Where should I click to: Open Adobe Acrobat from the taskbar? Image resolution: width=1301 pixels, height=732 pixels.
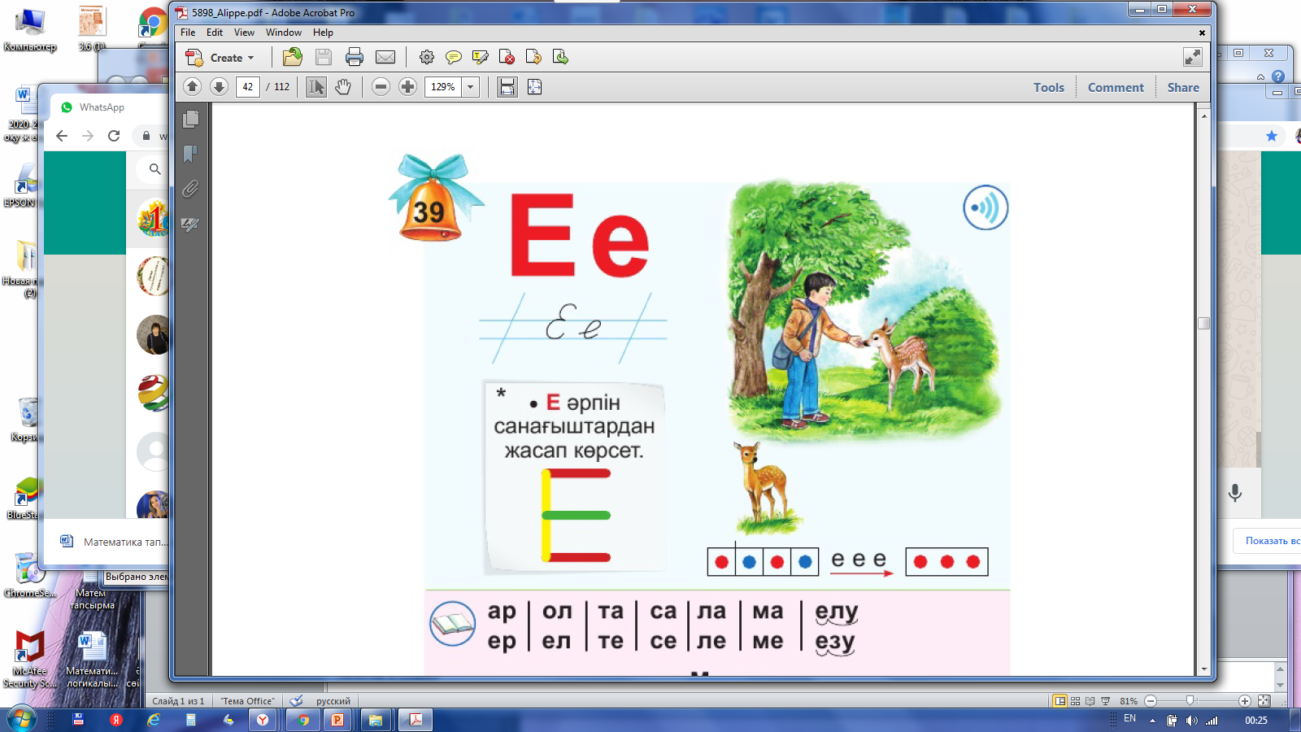416,720
